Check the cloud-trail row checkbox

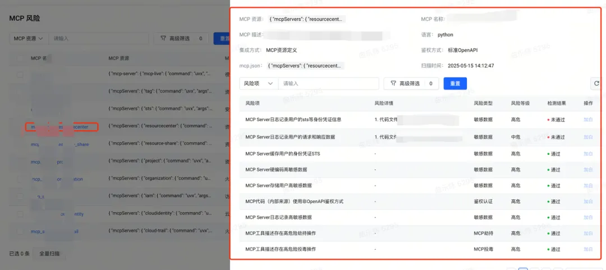point(20,231)
